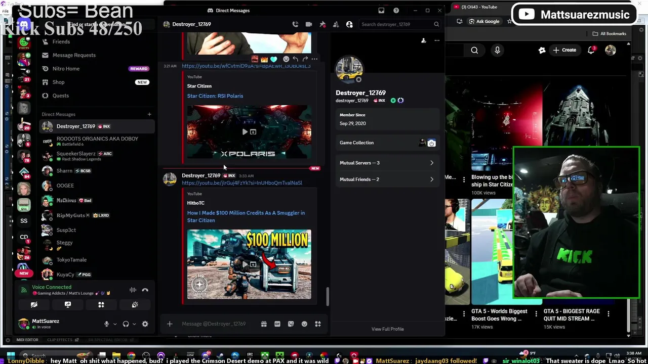This screenshot has width=648, height=364.
Task: Open All Bookmarks folder in browser
Action: click(x=610, y=34)
